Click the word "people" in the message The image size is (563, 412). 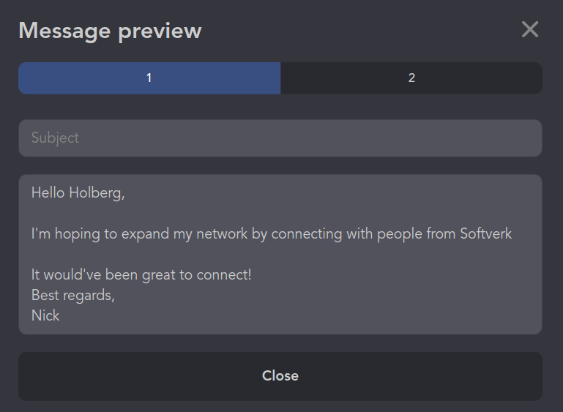click(x=400, y=234)
